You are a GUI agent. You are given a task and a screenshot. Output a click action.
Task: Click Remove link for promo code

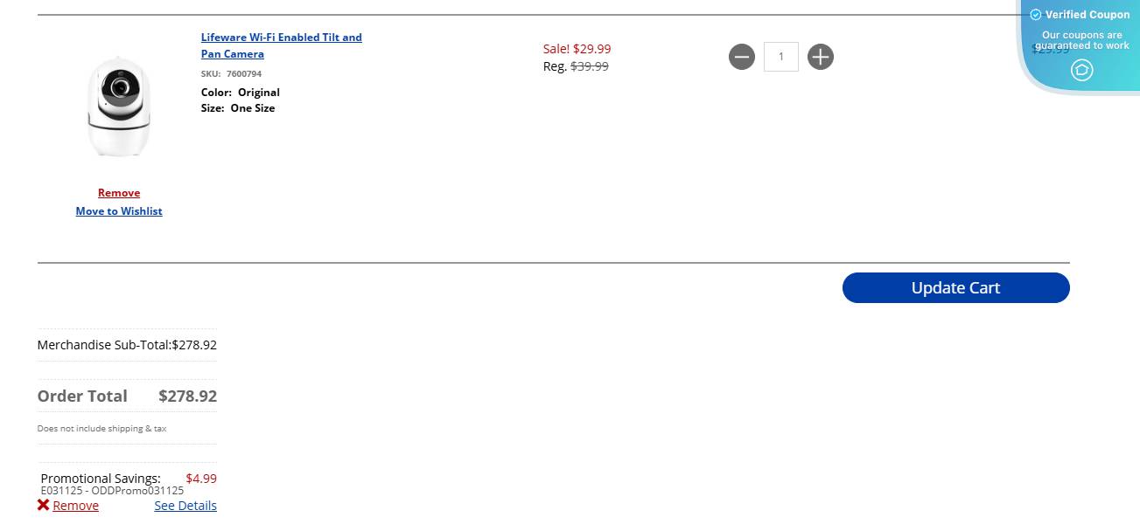[75, 506]
